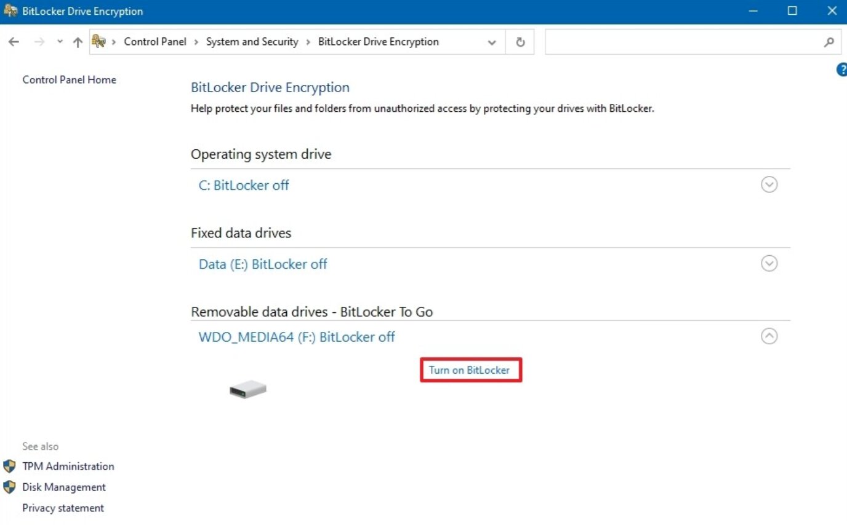Click the Forward navigation arrow
Viewport: 847px width, 525px height.
[39, 42]
